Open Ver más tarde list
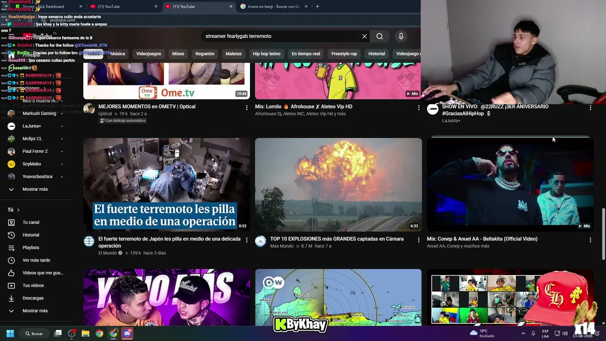Screen dimensions: 606x341 coord(36,260)
